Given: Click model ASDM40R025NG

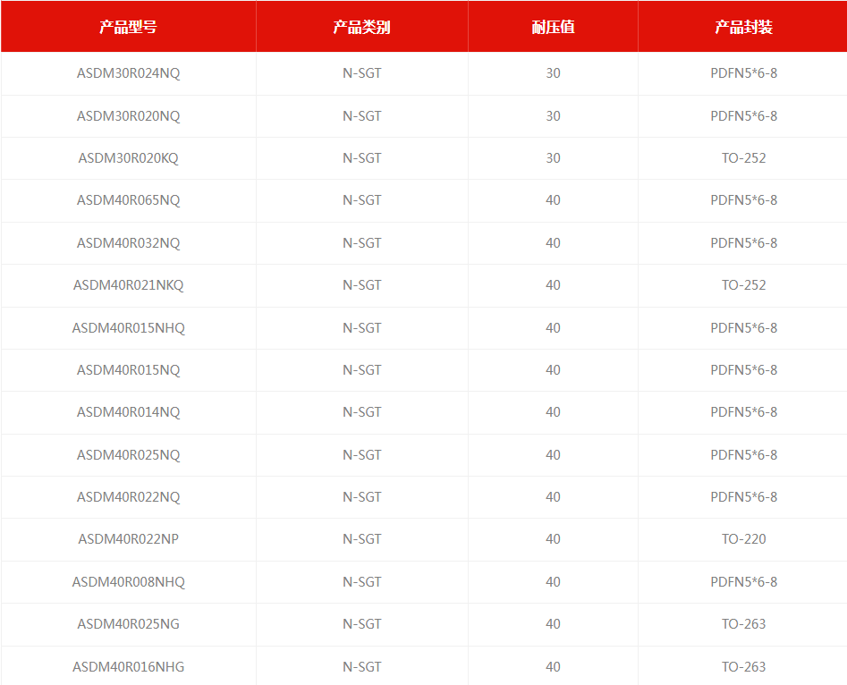Looking at the screenshot, I should [128, 624].
